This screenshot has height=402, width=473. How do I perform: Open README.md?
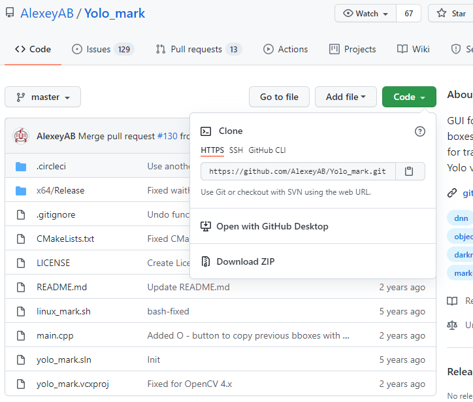pos(61,287)
